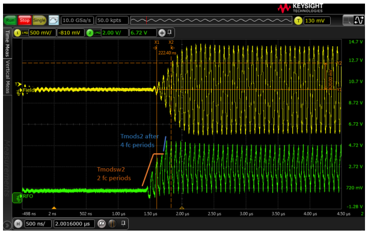
Task: Click the add channel plus icon
Action: coord(162,33)
